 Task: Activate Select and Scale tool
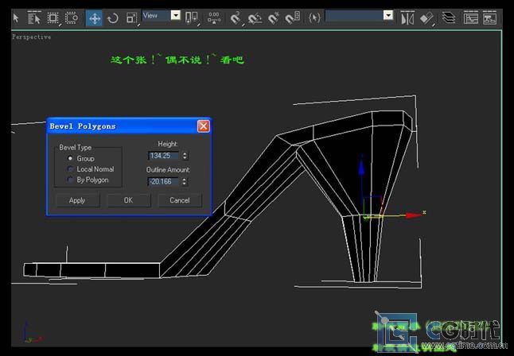click(x=132, y=18)
